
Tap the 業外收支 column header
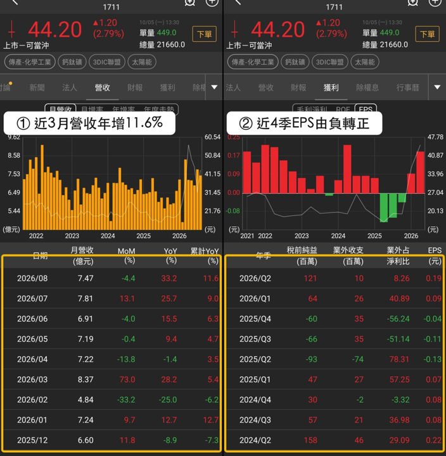pos(348,255)
